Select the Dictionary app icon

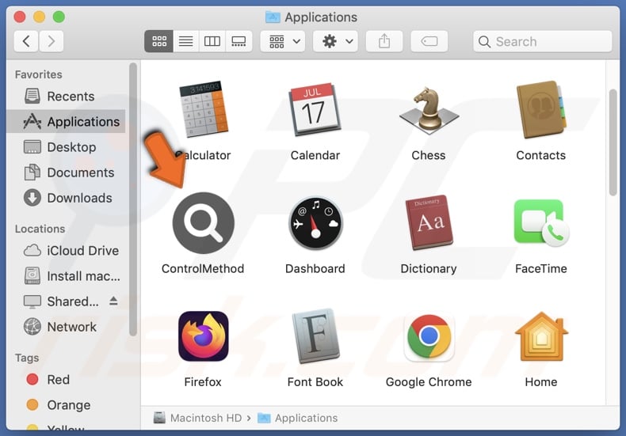[428, 224]
